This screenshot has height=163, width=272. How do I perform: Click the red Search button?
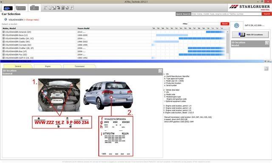[266, 14]
